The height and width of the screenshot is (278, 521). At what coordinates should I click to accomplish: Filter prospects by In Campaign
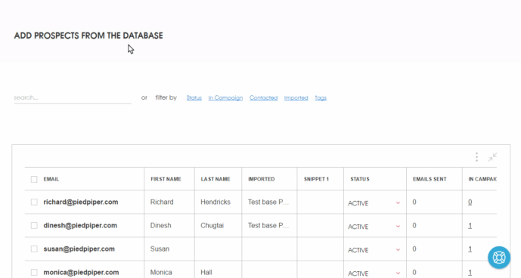click(x=225, y=97)
